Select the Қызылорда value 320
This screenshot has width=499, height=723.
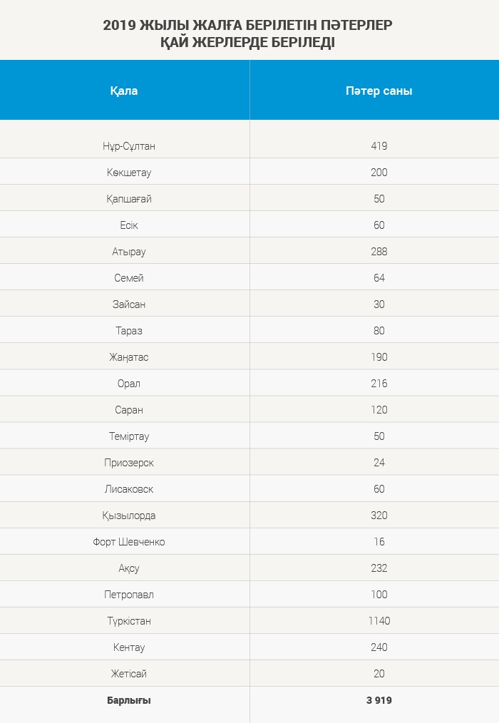[x=379, y=515]
